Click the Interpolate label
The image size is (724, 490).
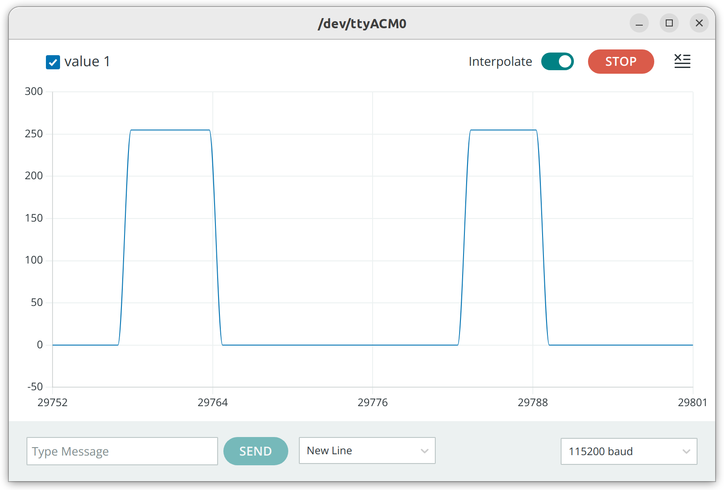point(500,61)
